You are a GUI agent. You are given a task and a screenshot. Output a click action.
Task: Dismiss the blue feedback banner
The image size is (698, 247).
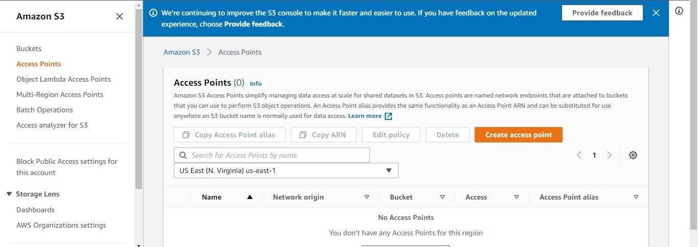(656, 13)
